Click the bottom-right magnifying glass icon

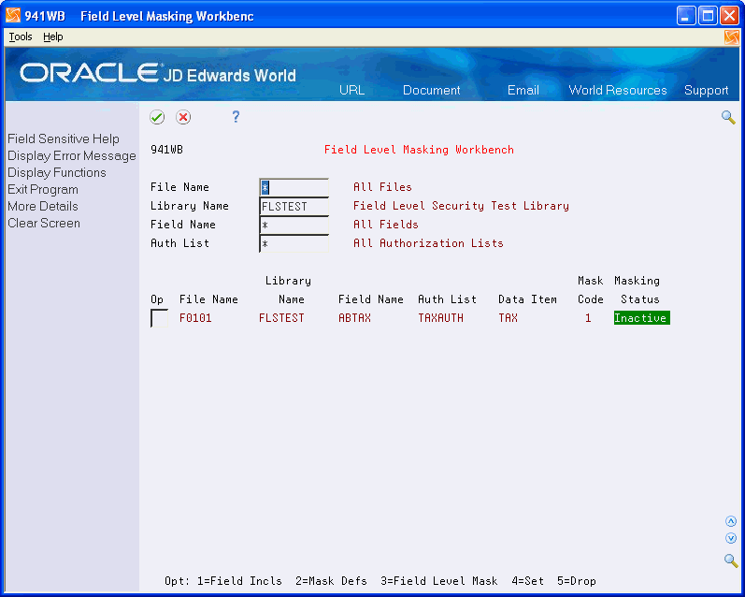(731, 561)
